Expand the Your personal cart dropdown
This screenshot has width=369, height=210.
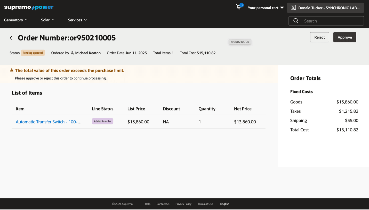(x=266, y=8)
